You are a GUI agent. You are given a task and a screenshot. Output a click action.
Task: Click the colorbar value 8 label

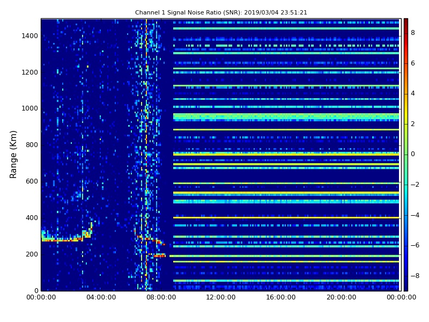[x=413, y=33]
